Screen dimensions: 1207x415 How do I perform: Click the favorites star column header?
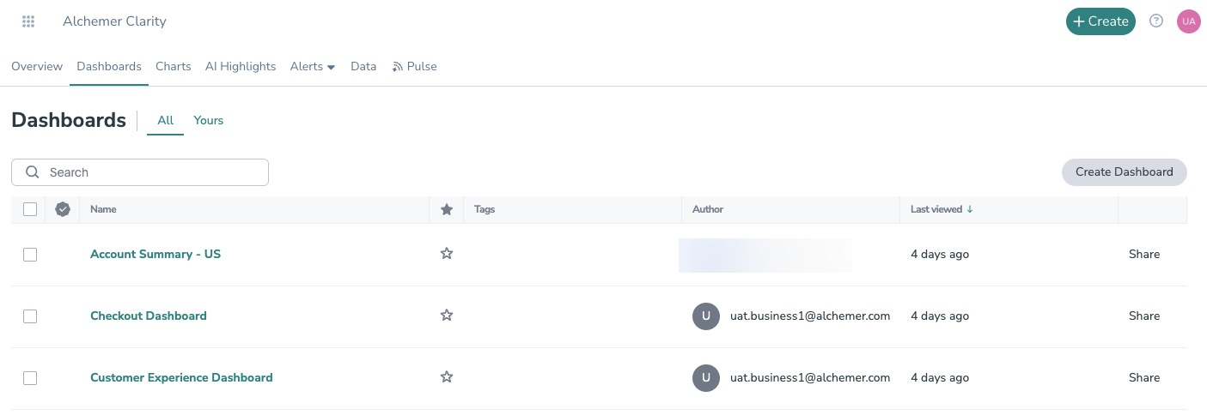(447, 209)
